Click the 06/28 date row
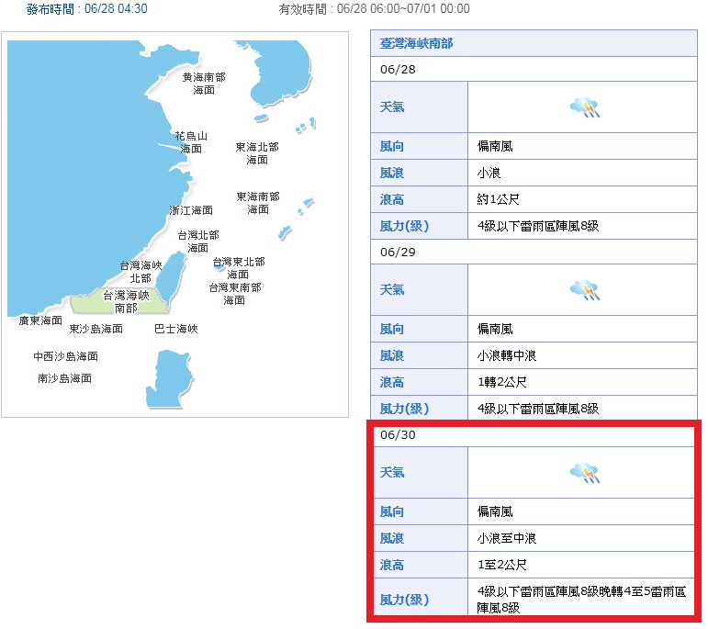This screenshot has height=629, width=708. click(x=534, y=69)
